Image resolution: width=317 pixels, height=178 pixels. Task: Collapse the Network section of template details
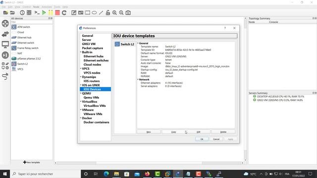pyautogui.click(x=138, y=80)
